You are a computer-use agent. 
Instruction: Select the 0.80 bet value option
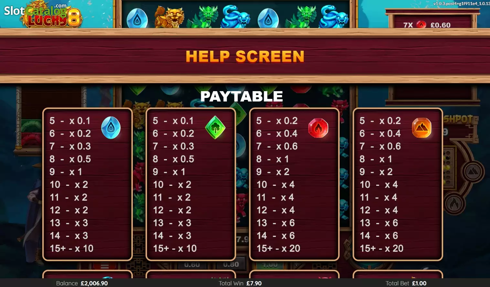(x=231, y=264)
